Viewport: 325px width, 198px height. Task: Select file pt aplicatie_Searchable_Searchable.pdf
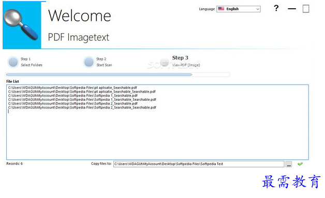pos(82,92)
